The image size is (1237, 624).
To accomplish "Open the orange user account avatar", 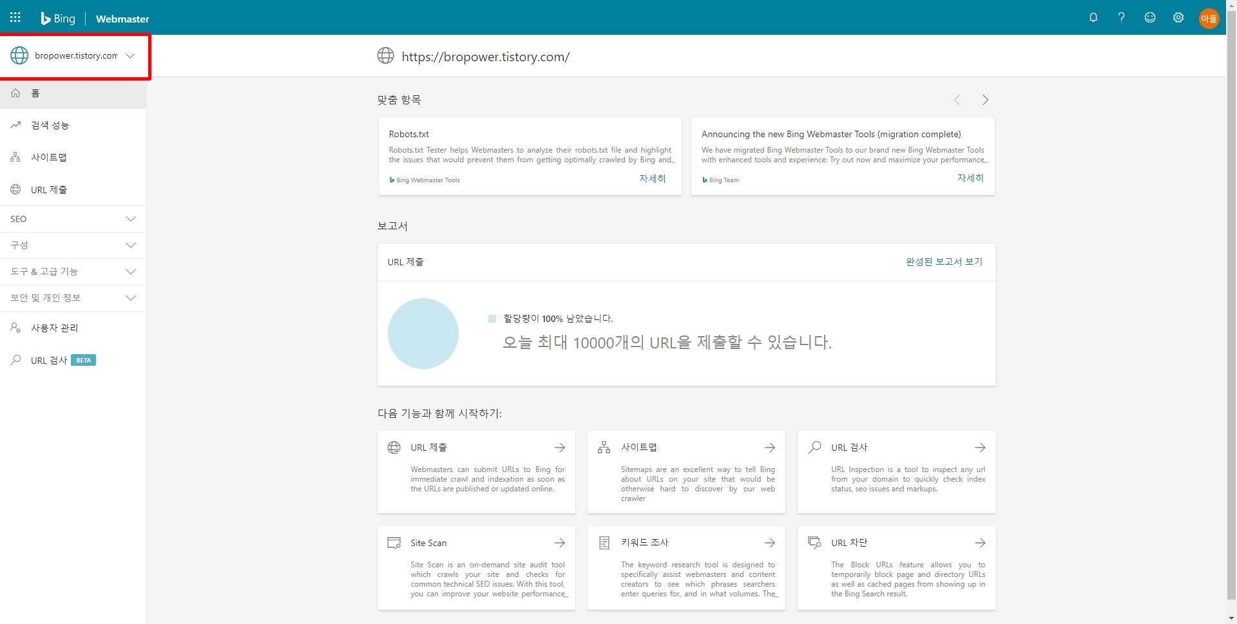I will pyautogui.click(x=1209, y=18).
